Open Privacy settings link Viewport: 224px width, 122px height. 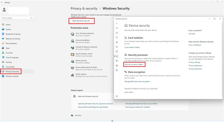pyautogui.click(x=194, y=62)
